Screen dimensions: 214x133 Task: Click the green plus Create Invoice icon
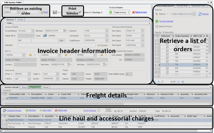(x=111, y=12)
